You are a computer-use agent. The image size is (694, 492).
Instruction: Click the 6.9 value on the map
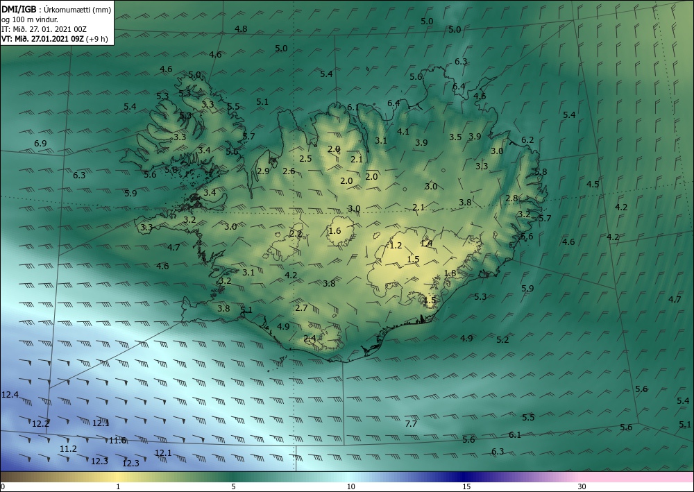click(40, 143)
